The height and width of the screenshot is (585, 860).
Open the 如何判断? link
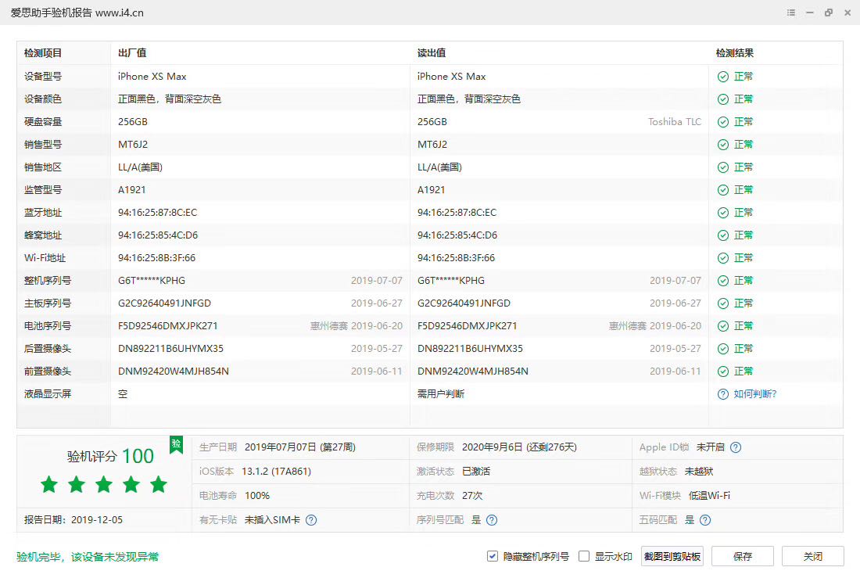[x=755, y=394]
